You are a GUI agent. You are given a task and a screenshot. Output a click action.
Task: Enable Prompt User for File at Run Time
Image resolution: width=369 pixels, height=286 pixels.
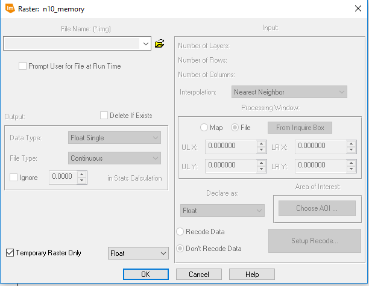(22, 66)
